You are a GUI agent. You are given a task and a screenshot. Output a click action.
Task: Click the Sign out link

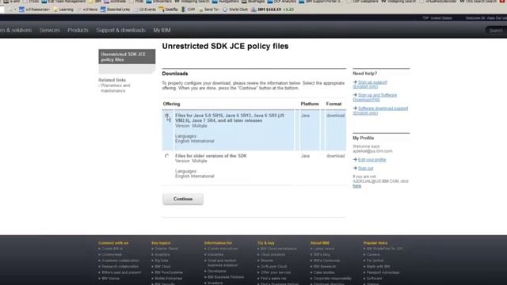point(366,169)
